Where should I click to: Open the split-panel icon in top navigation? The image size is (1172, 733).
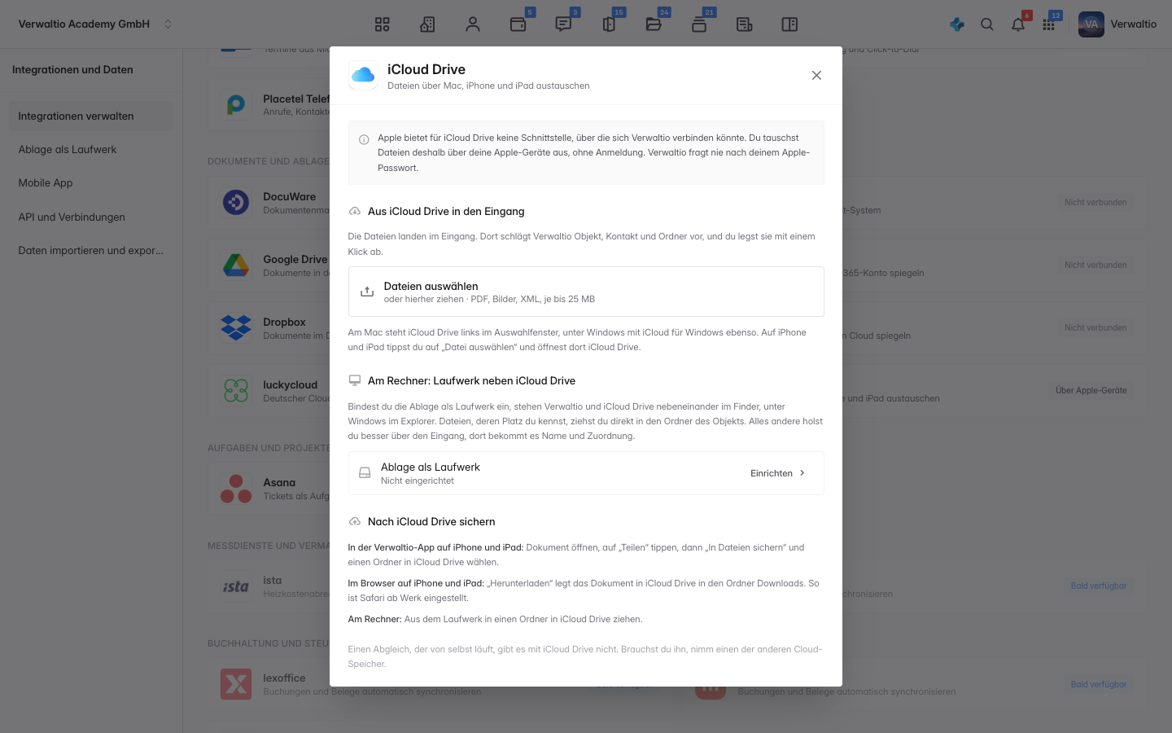coord(789,24)
